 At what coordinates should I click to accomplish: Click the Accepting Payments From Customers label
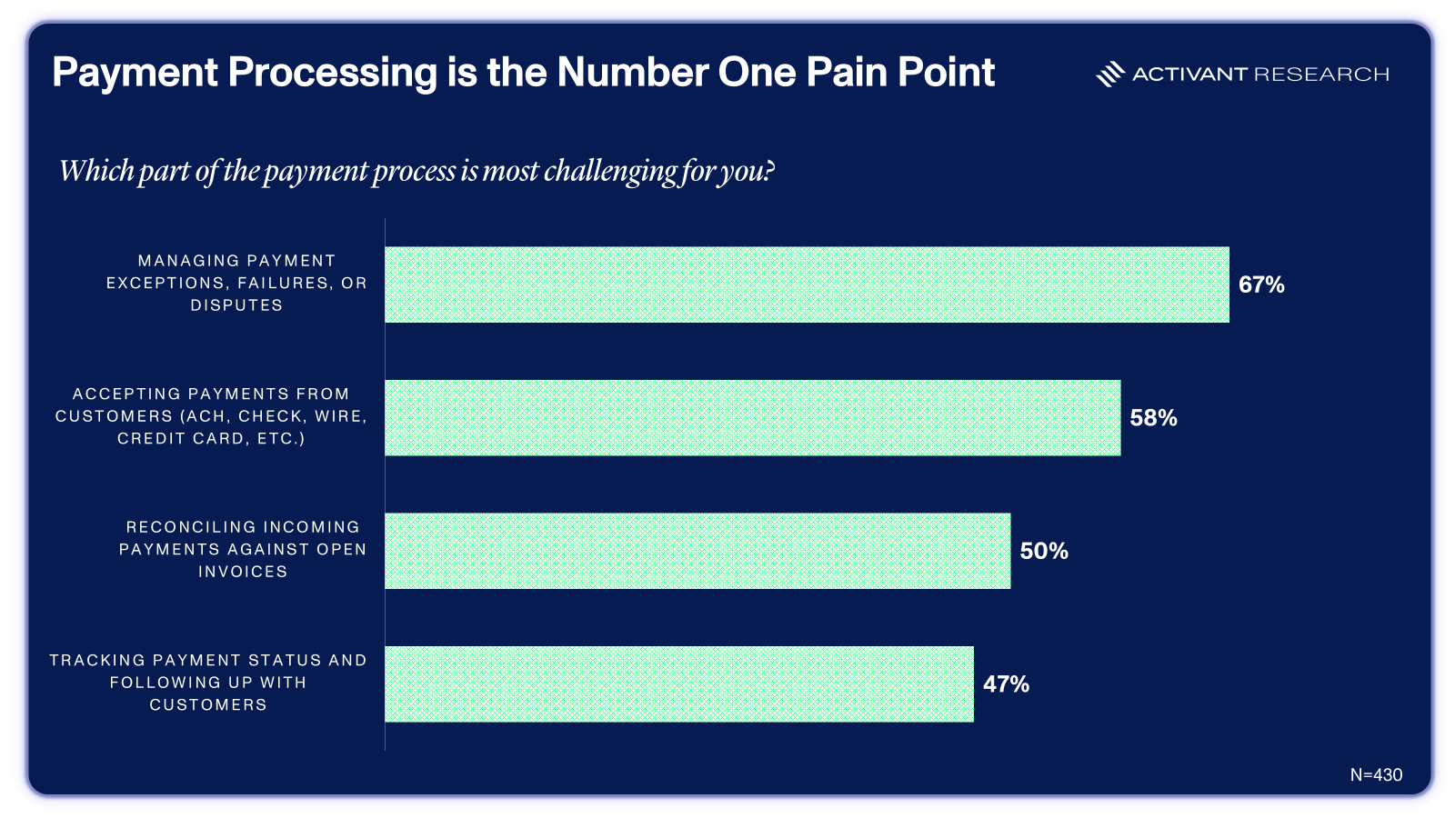(x=211, y=416)
